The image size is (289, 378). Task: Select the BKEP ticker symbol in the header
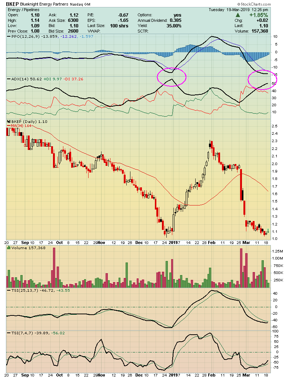[x=13, y=4]
